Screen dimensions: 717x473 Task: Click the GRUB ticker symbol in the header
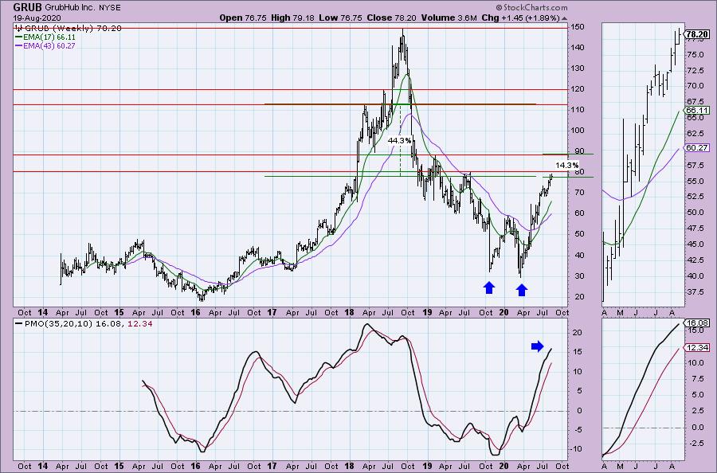click(x=27, y=7)
